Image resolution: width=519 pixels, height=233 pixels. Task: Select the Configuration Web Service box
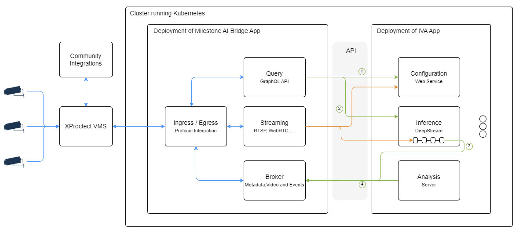[x=429, y=77]
